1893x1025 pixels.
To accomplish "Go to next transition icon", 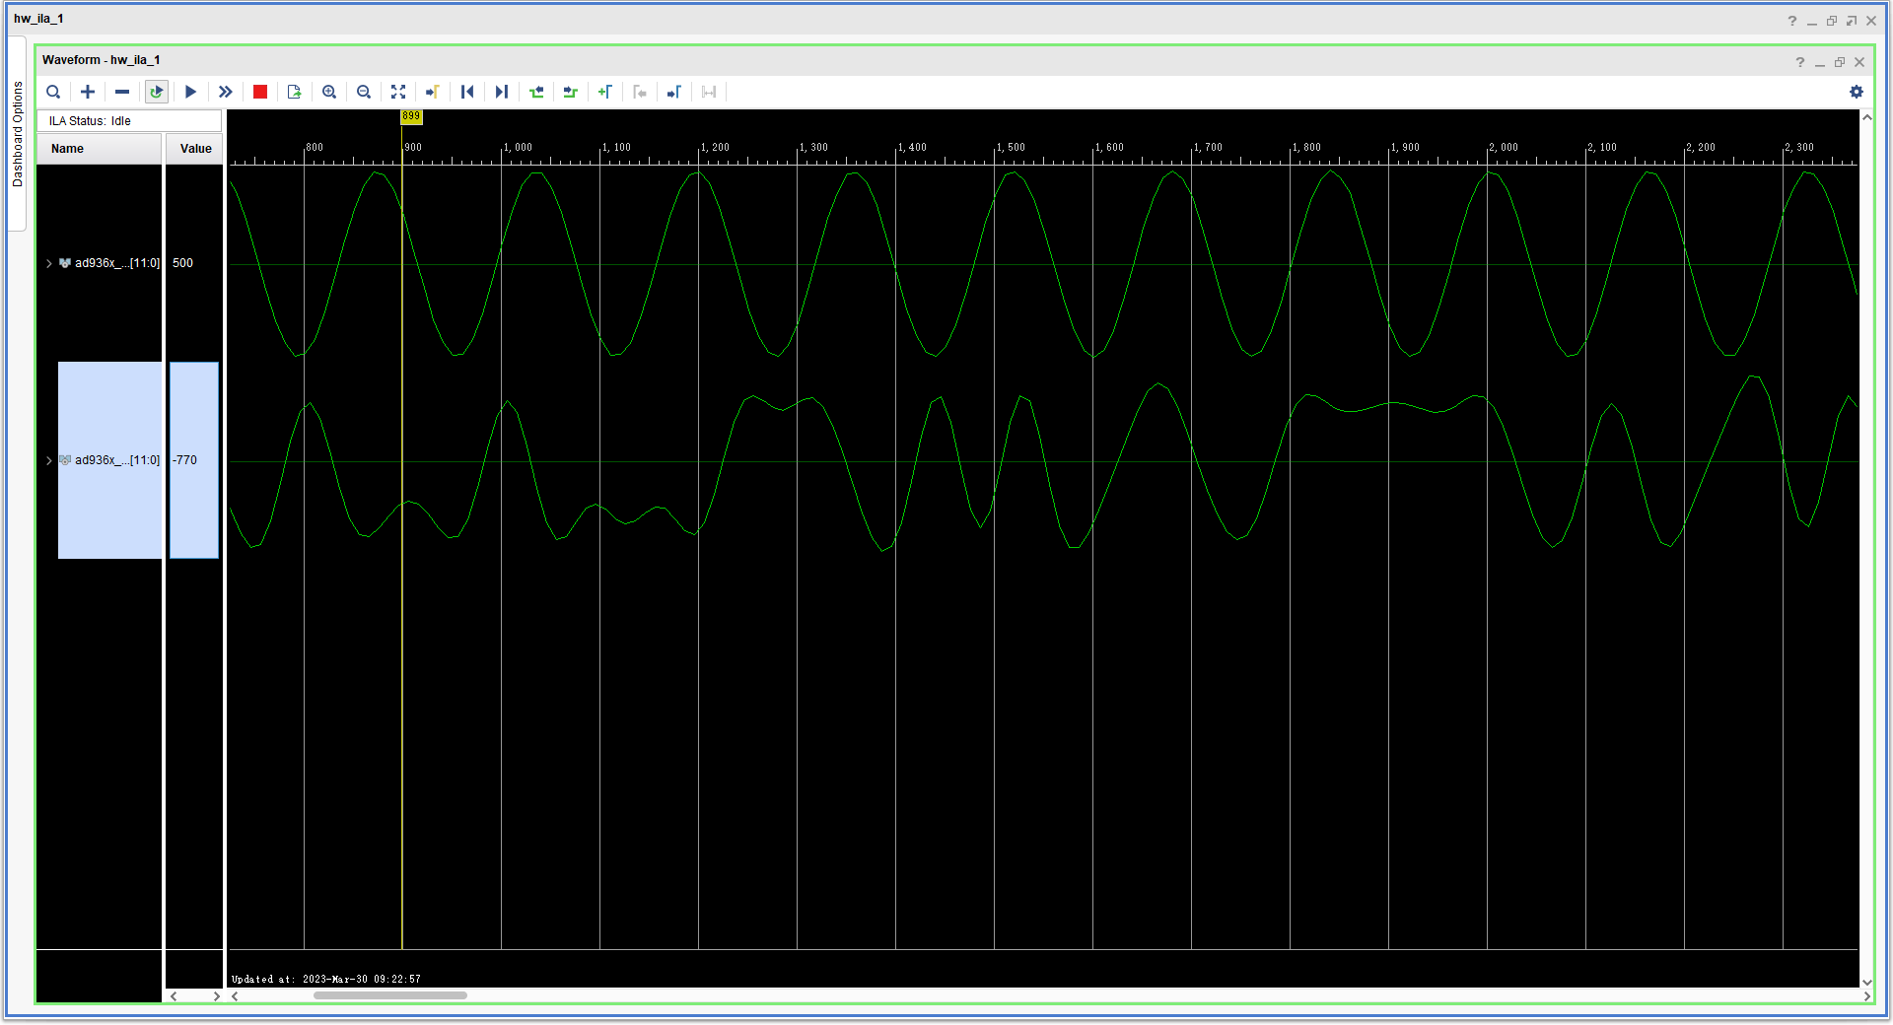I will 570,92.
